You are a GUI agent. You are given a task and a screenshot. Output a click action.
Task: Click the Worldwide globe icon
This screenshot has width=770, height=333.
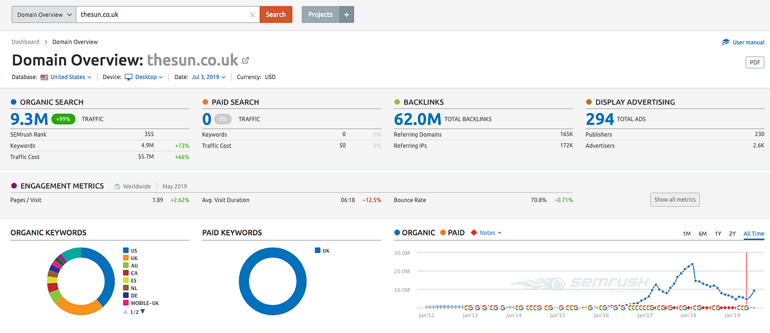coord(117,187)
